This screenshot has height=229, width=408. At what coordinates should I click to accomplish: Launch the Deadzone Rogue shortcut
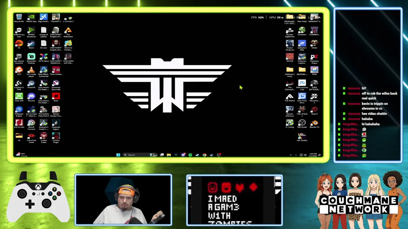click(x=314, y=59)
